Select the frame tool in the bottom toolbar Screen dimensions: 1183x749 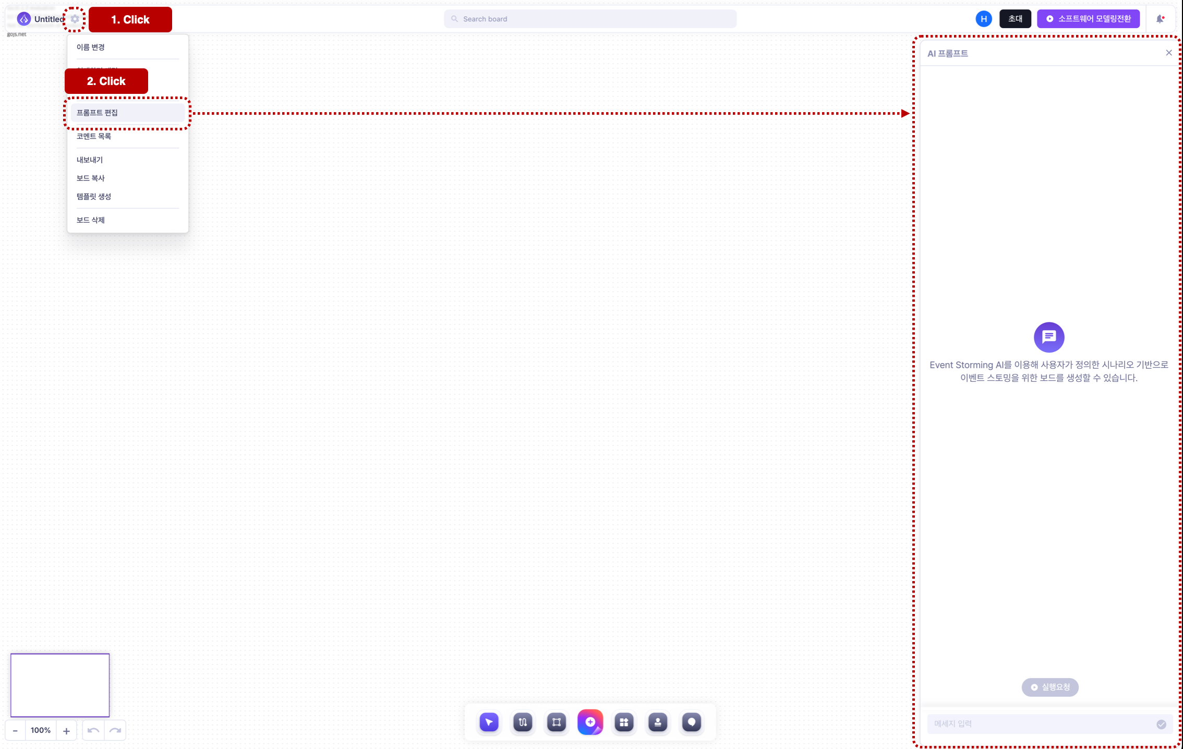coord(557,722)
